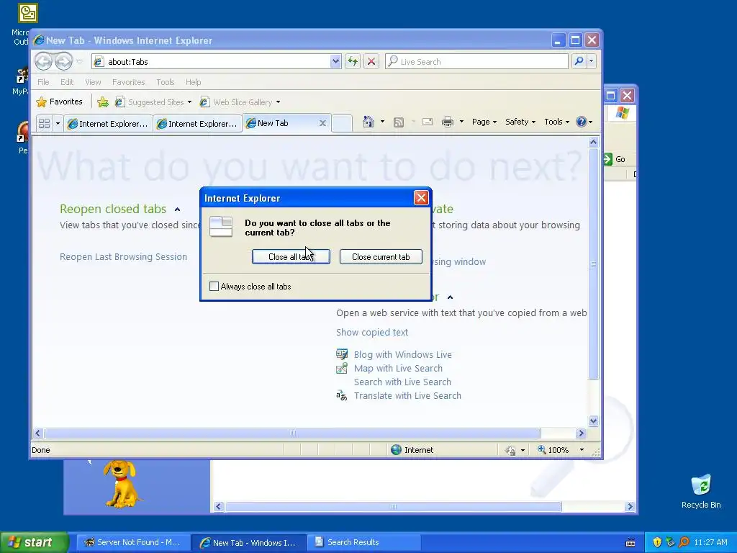Click the search companion dog character

(121, 483)
